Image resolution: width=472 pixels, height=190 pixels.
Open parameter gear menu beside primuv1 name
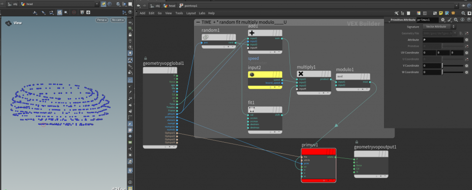click(443, 20)
